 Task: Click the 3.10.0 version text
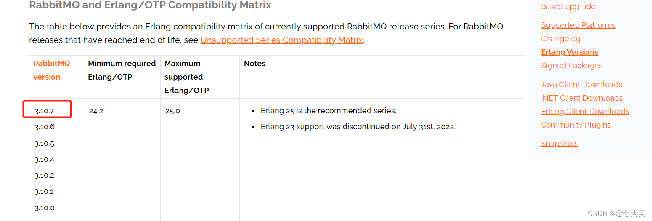tap(45, 208)
